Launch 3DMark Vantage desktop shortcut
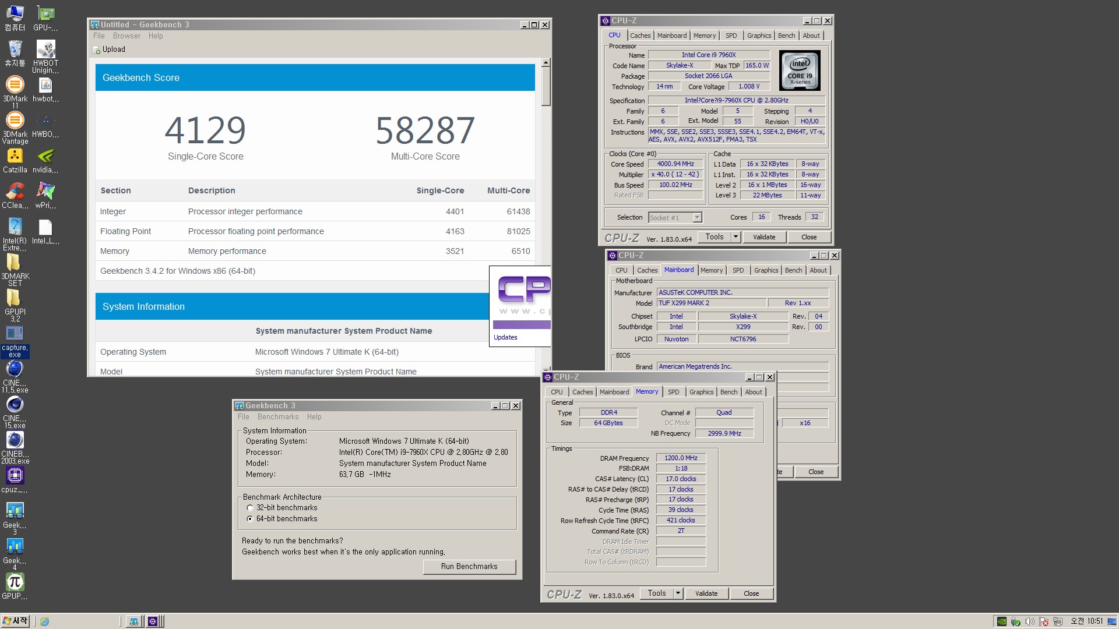Viewport: 1119px width, 629px height. [15, 128]
